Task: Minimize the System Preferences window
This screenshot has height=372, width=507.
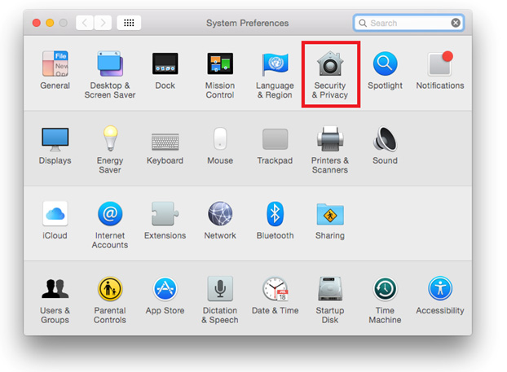Action: (50, 23)
